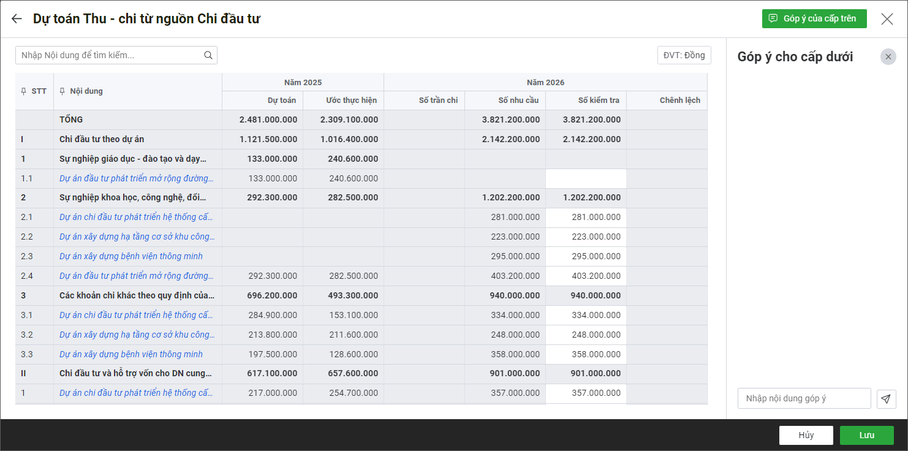Open Dự án xây dựng bệnh viện thông minh row 2.3

coord(131,256)
